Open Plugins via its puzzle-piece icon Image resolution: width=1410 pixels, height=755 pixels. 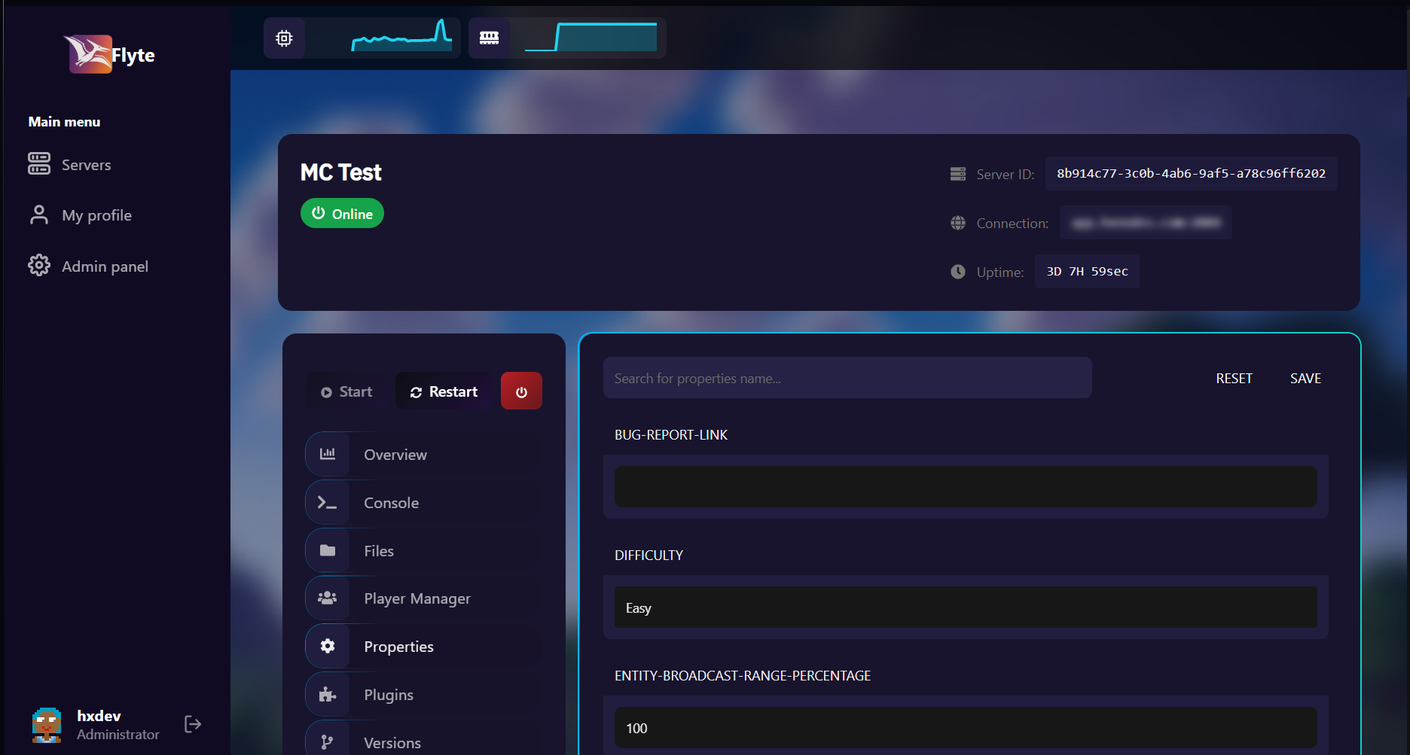tap(328, 695)
